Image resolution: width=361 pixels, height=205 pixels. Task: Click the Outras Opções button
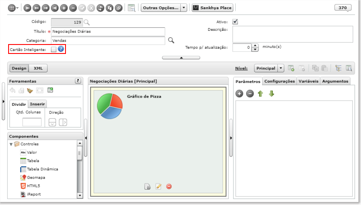click(161, 8)
